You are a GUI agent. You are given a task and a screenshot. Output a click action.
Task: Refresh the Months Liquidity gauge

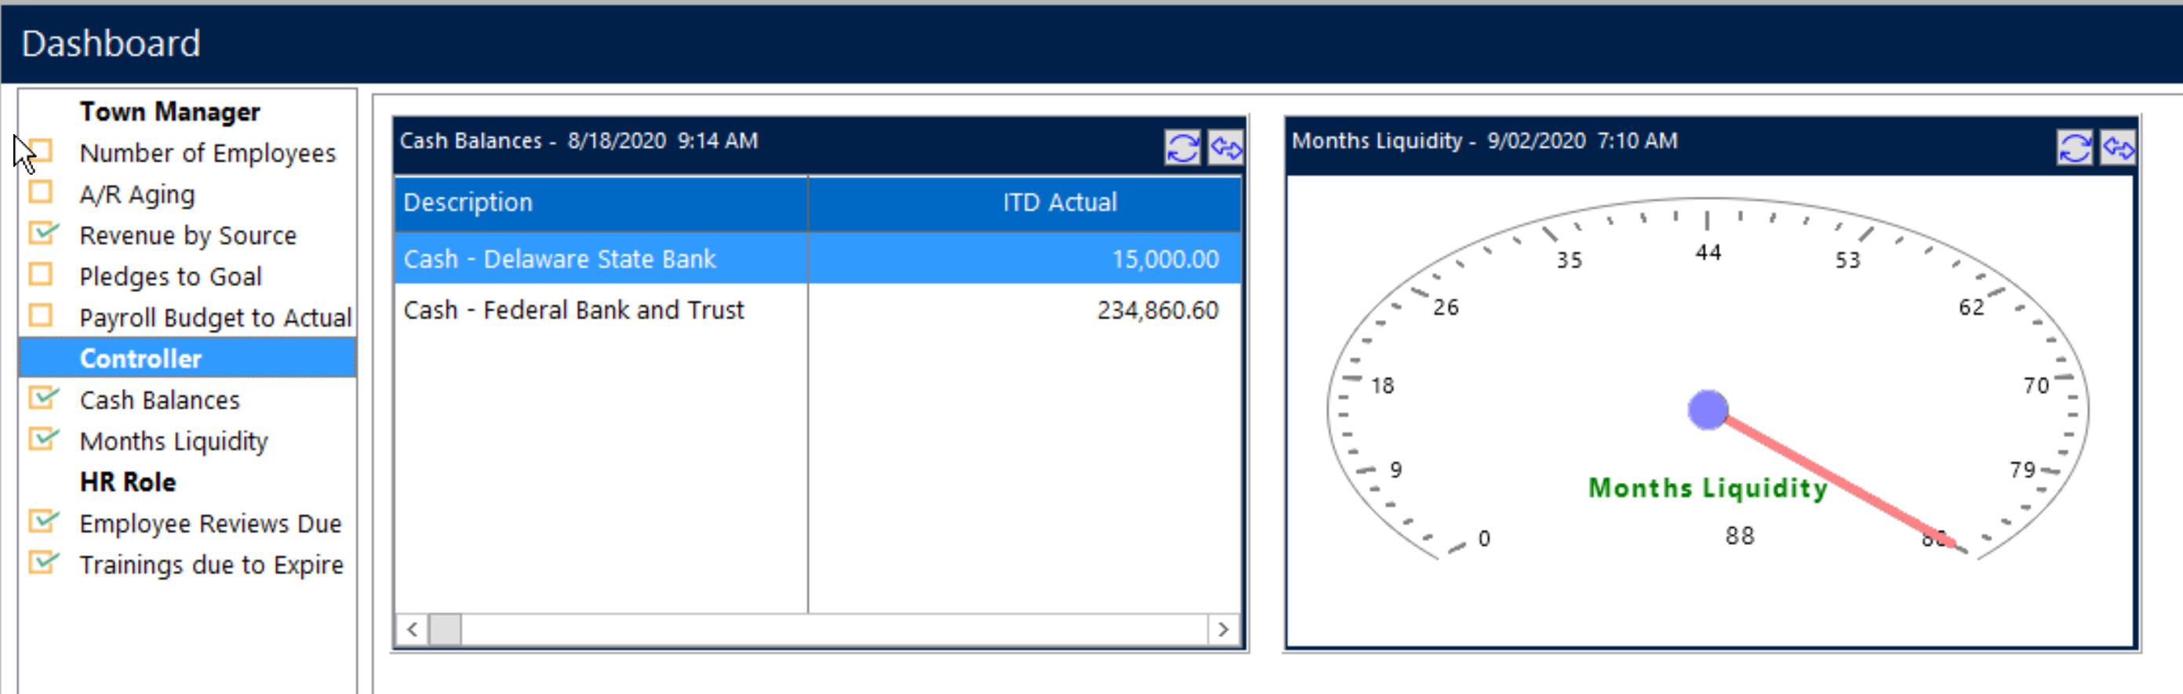2074,148
